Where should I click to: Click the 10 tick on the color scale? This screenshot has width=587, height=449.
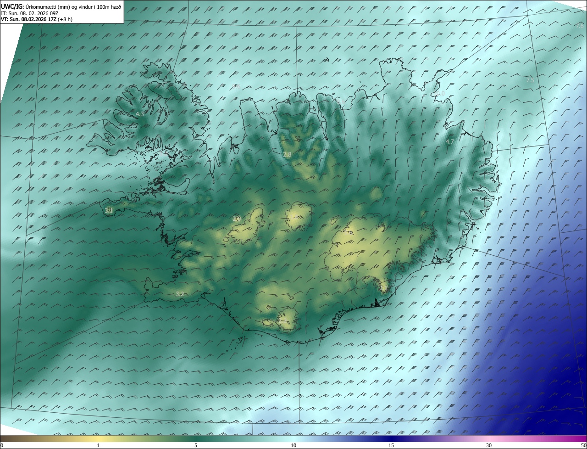point(293,445)
